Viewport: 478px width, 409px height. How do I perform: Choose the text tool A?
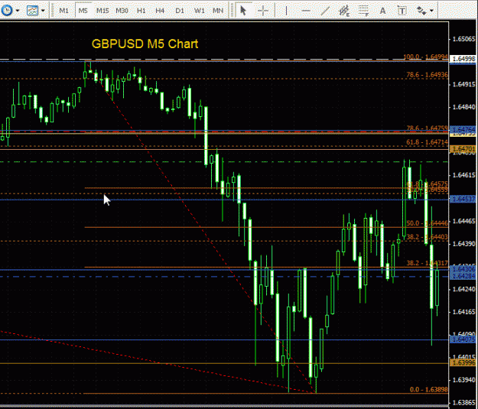382,11
